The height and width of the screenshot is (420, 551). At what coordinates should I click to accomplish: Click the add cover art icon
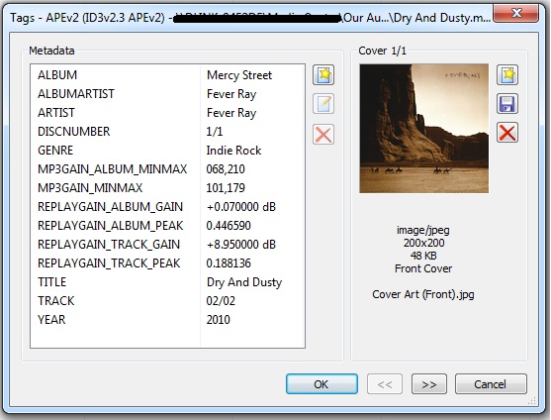point(507,75)
